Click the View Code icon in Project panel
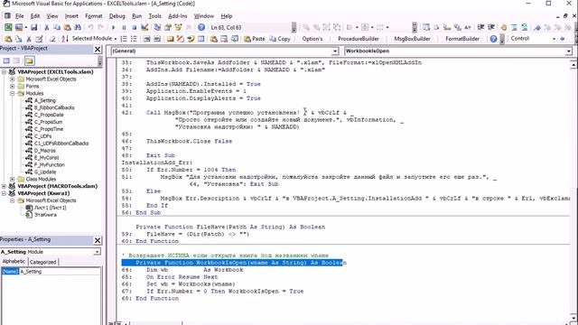This screenshot has height=325, width=578. pos(6,60)
